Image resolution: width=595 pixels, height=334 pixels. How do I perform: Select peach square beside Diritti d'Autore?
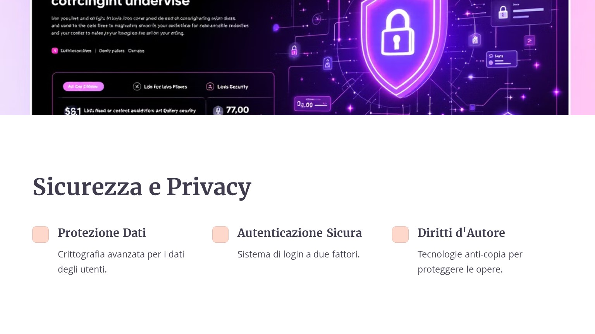pos(400,234)
